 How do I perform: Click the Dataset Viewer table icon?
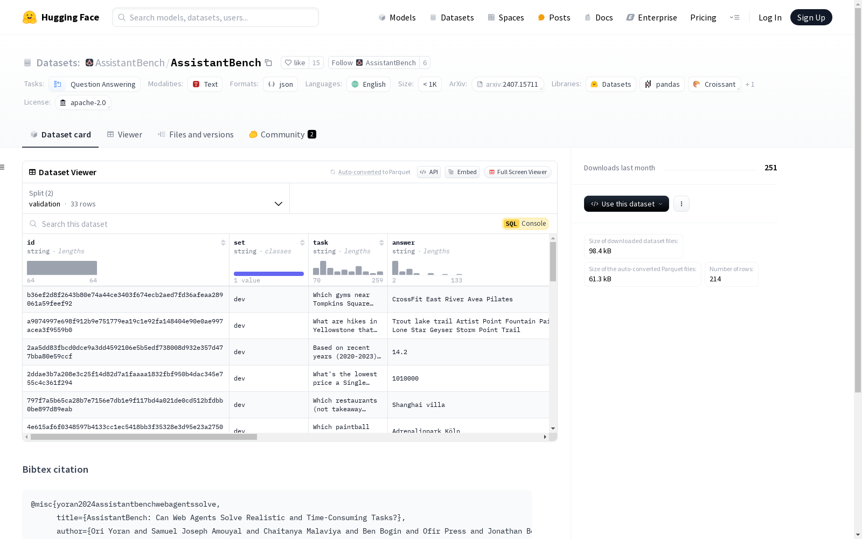32,172
